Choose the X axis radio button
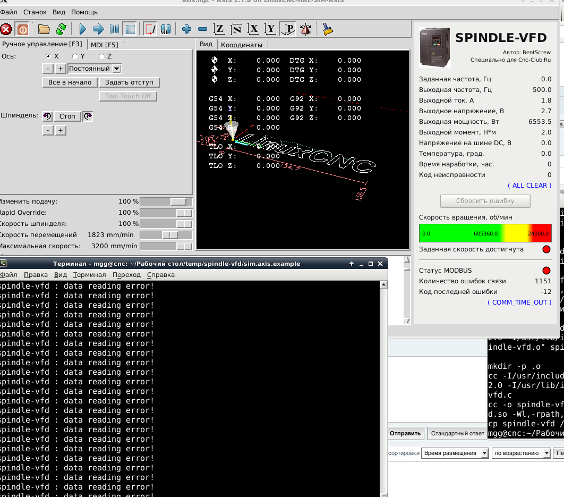The image size is (564, 497). click(x=48, y=56)
